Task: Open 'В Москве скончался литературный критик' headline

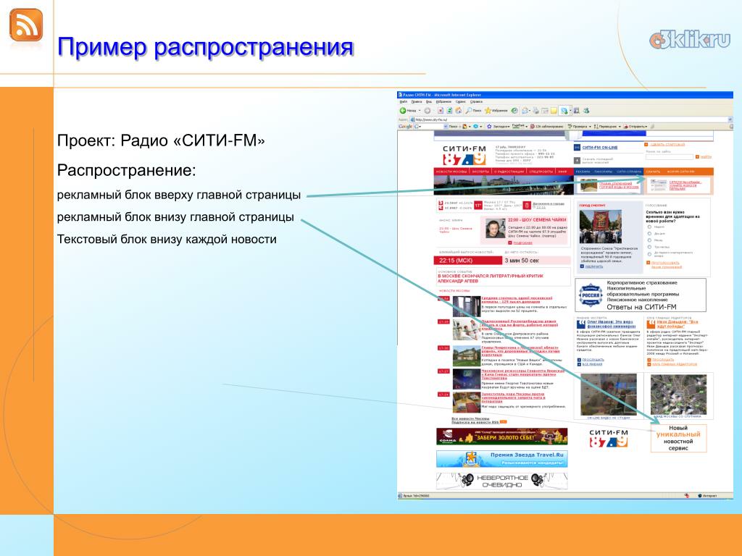Action: (x=491, y=279)
